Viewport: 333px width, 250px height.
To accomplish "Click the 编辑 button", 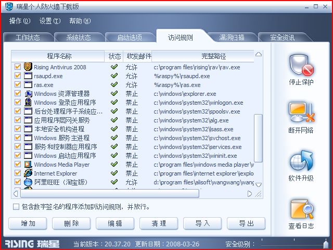I will (115, 223).
